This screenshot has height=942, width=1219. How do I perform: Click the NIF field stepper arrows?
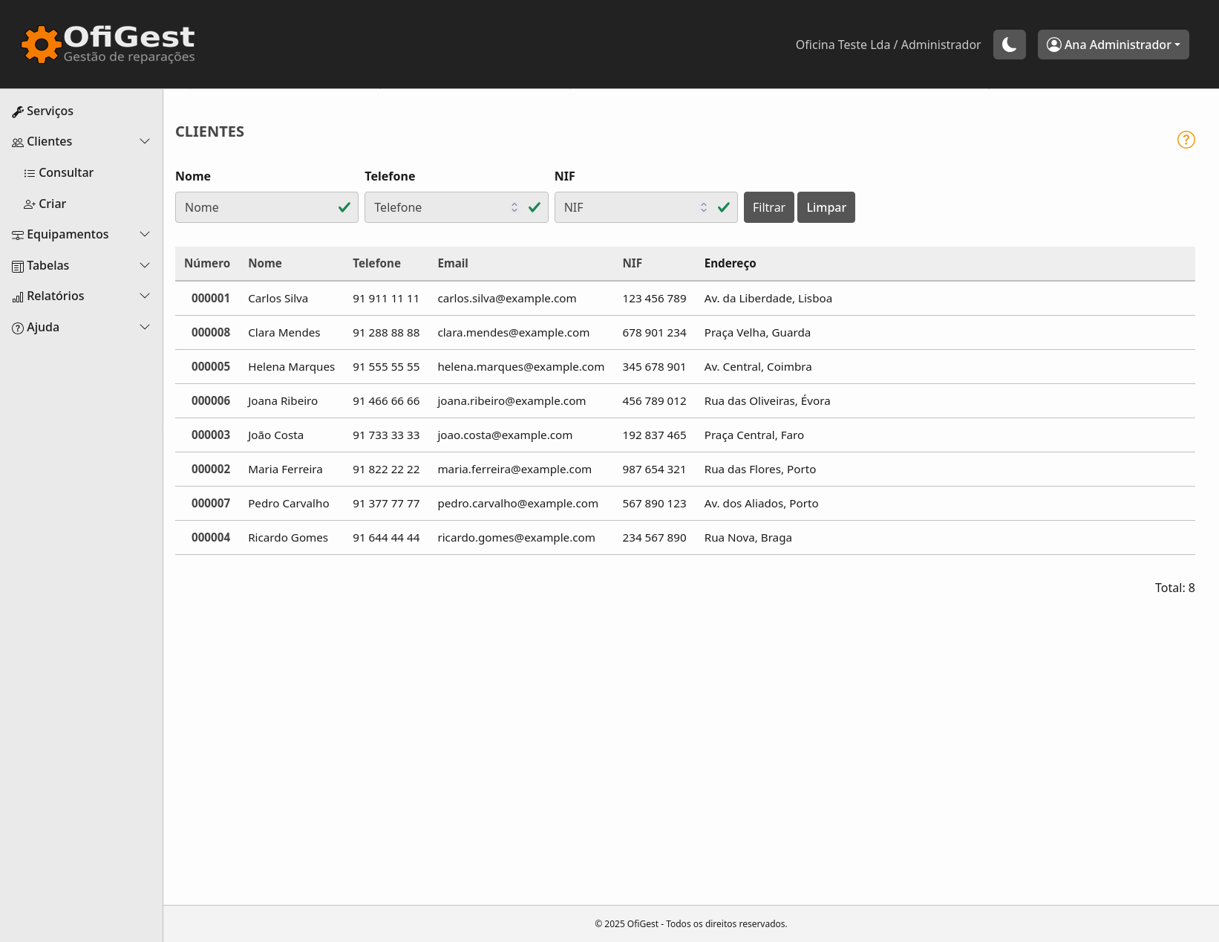point(704,207)
